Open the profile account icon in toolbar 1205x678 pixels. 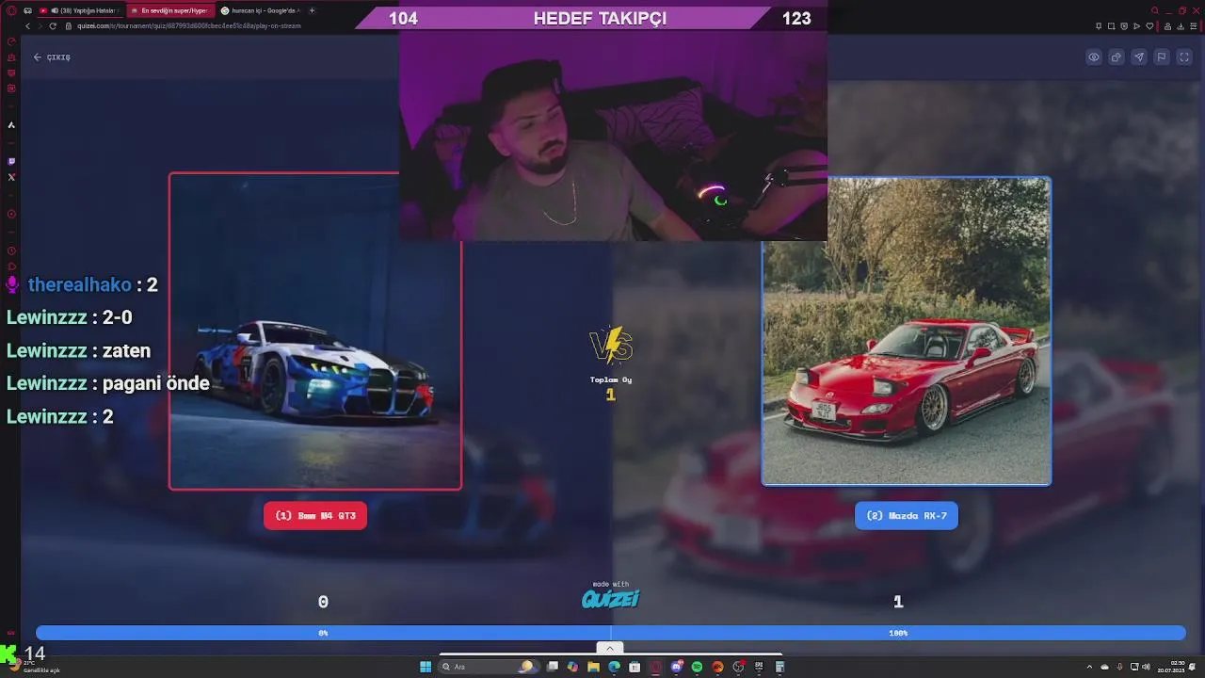[x=1168, y=26]
